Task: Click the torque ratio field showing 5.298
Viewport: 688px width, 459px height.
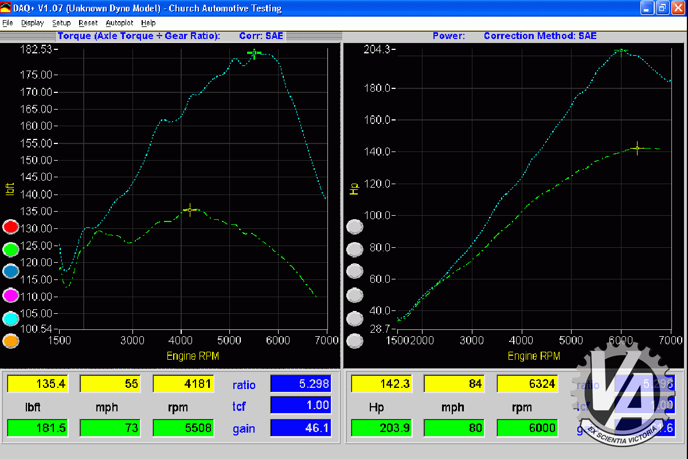Action: point(300,384)
